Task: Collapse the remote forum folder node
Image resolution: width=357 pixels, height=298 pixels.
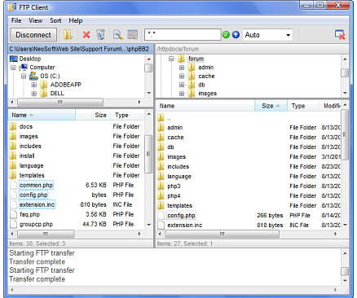Action: click(171, 59)
